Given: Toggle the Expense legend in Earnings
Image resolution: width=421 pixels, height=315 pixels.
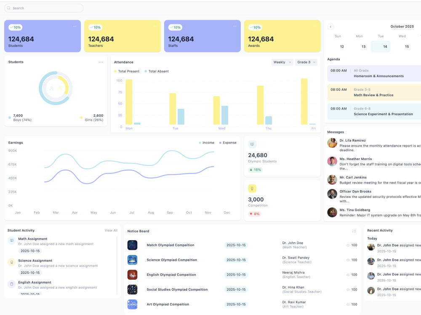Looking at the screenshot, I should click(228, 143).
